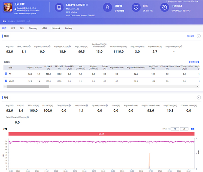The width and height of the screenshot is (203, 172).
Task: Click the red label1 bar above chart
Action: click(101, 134)
